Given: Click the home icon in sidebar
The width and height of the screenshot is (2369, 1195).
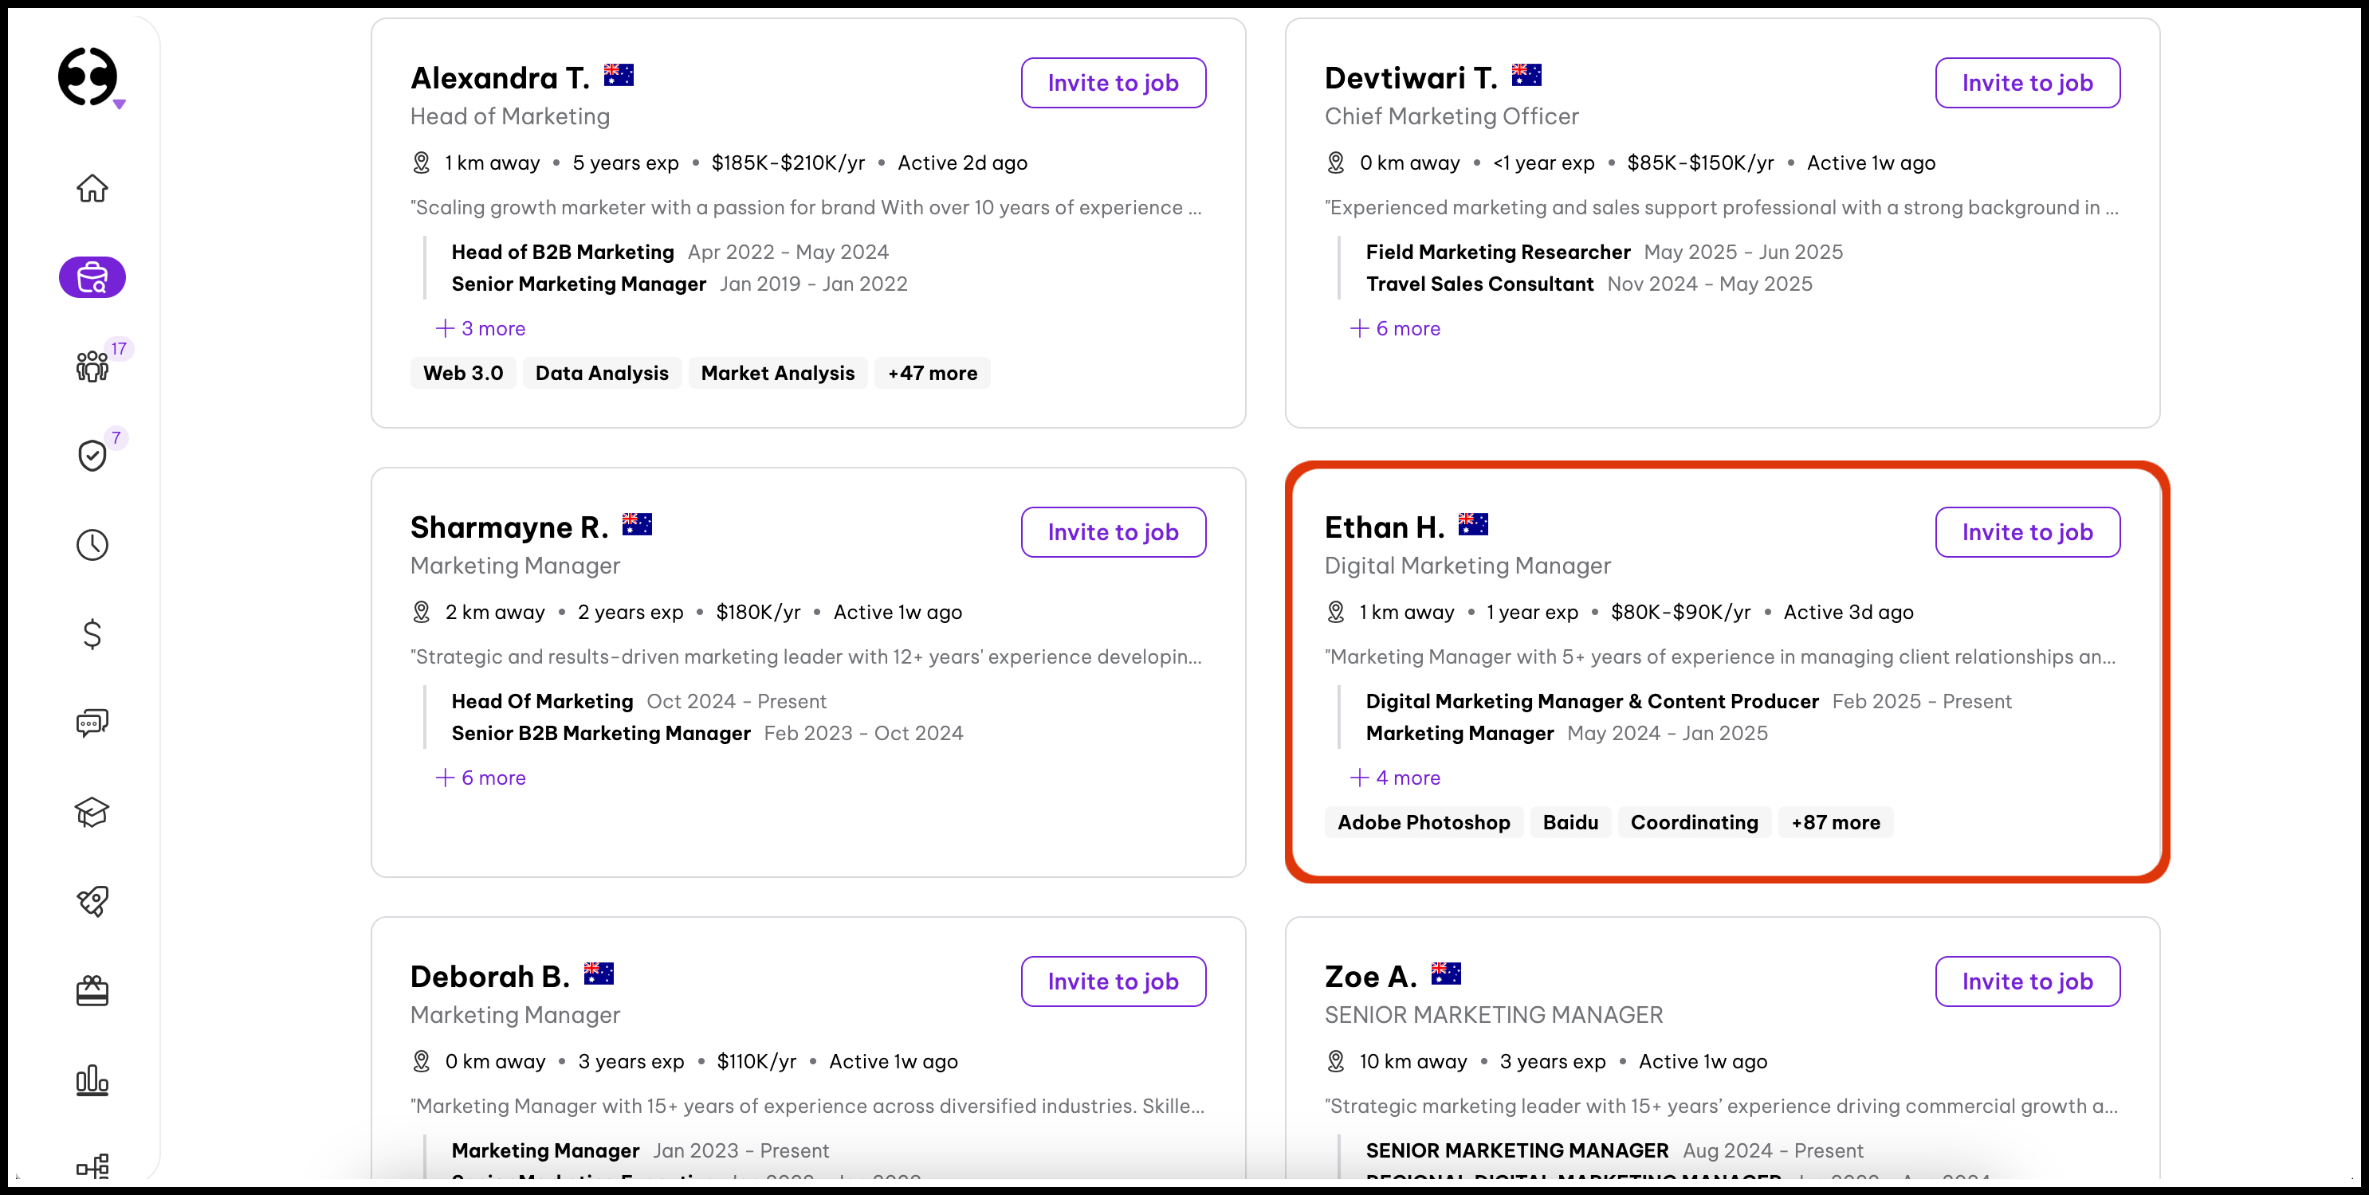Looking at the screenshot, I should pyautogui.click(x=92, y=189).
